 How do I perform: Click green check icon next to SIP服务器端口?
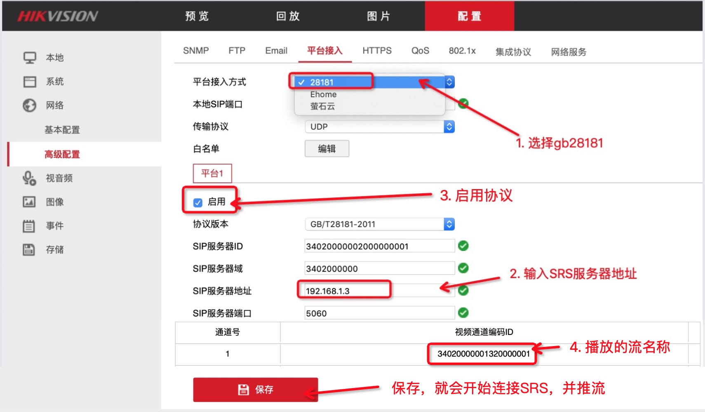463,313
